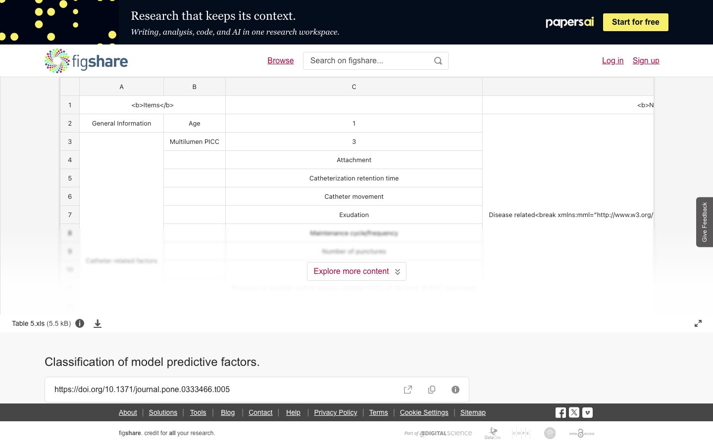This screenshot has height=445, width=713.
Task: Download the Table 5.xls file
Action: pos(98,323)
